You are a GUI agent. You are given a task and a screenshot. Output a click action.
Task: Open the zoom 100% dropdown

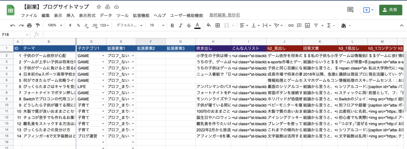click(55, 25)
